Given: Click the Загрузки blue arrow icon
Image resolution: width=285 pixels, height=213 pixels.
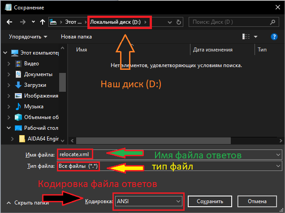Looking at the screenshot, I should [x=18, y=85].
